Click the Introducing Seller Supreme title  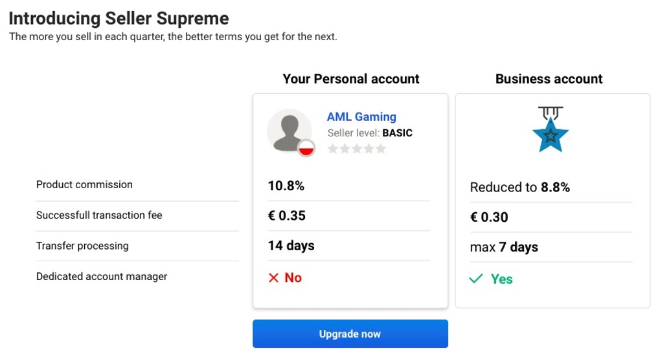119,18
